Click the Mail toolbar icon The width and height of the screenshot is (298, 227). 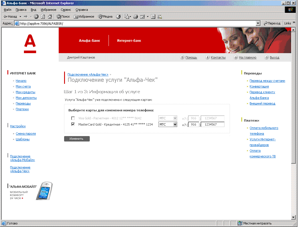tap(126, 17)
